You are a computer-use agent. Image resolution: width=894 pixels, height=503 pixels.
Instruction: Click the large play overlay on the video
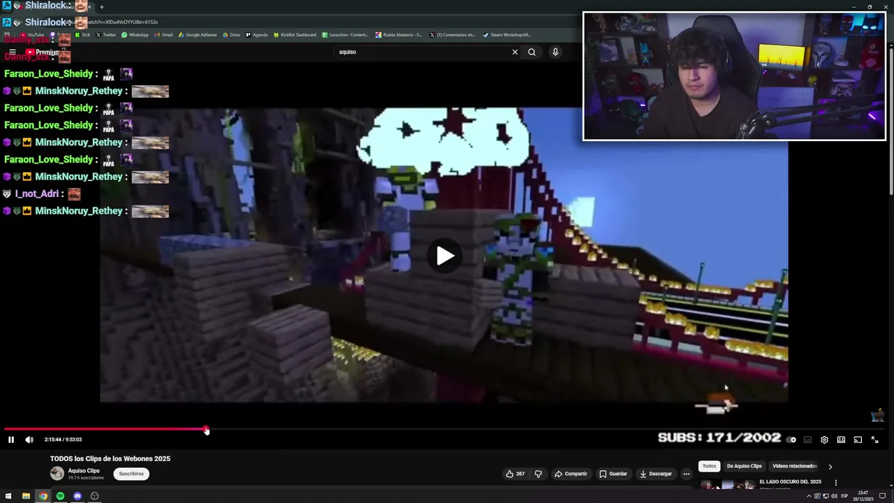point(445,256)
